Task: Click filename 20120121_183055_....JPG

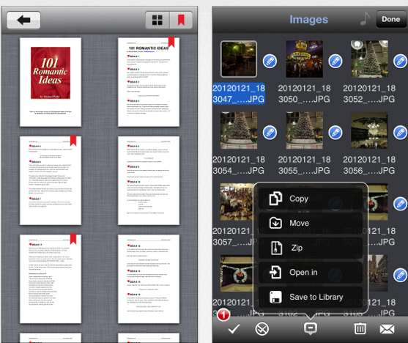Action: [x=305, y=165]
